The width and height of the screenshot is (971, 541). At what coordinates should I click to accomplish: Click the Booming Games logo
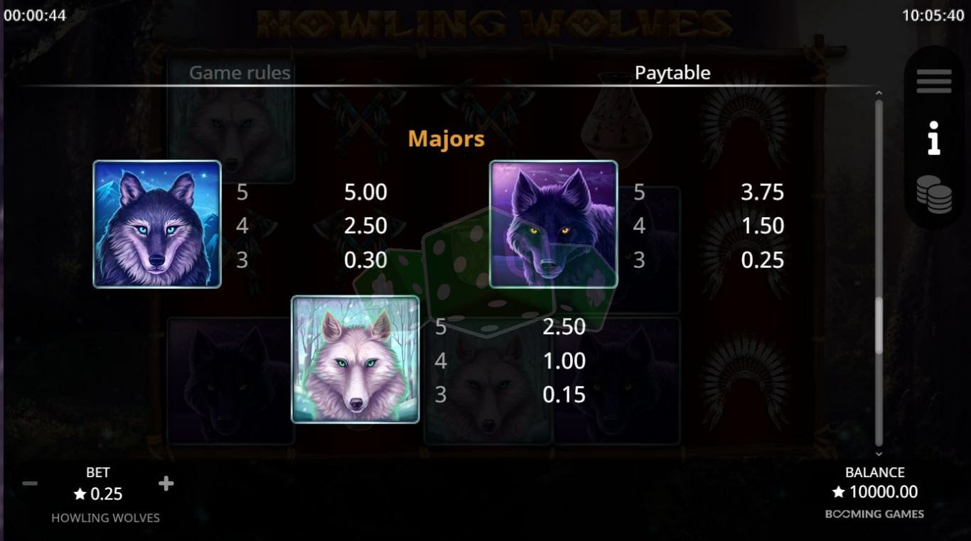pos(875,514)
